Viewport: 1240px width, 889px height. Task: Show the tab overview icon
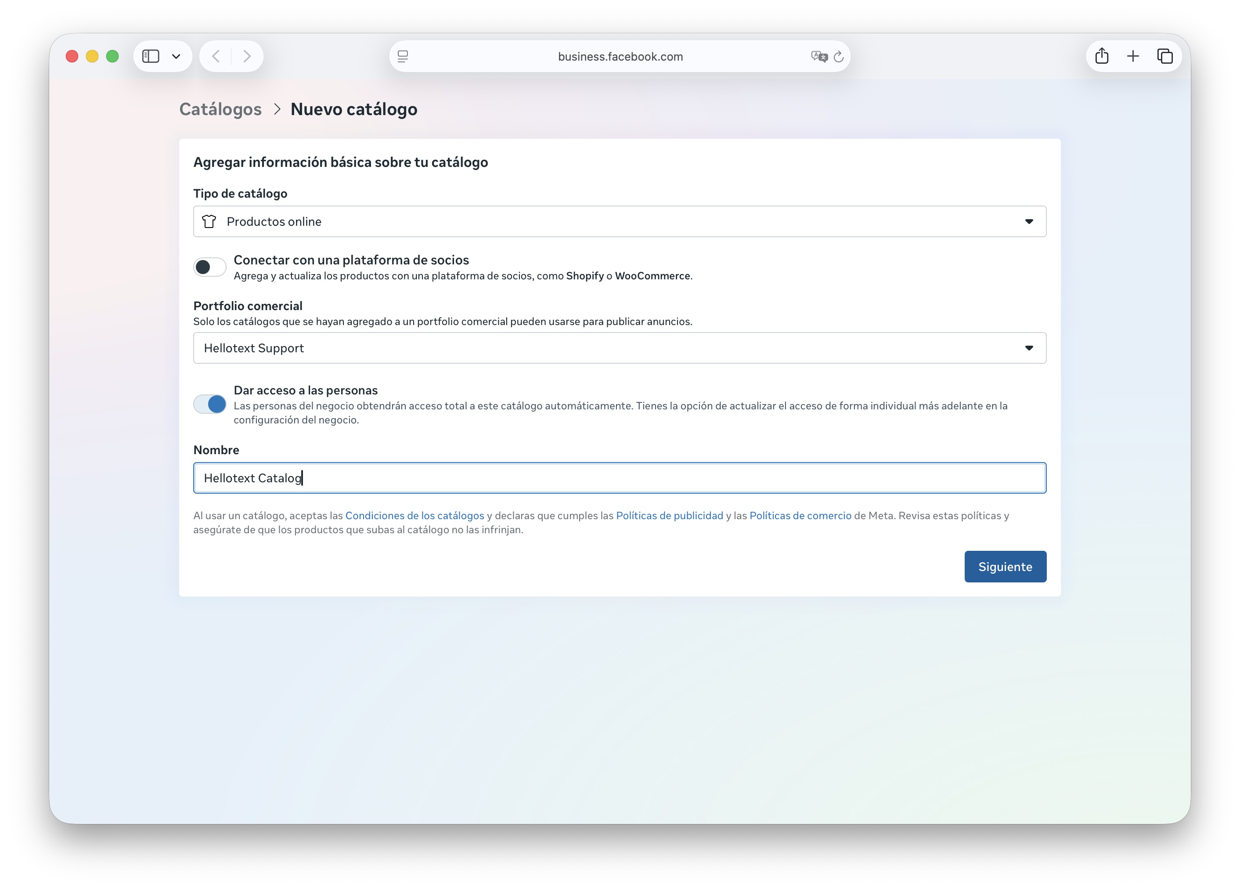[x=1164, y=56]
